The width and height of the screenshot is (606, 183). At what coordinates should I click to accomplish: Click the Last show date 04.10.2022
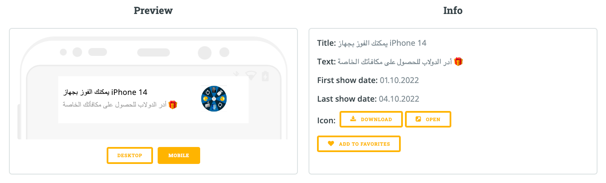pyautogui.click(x=399, y=99)
